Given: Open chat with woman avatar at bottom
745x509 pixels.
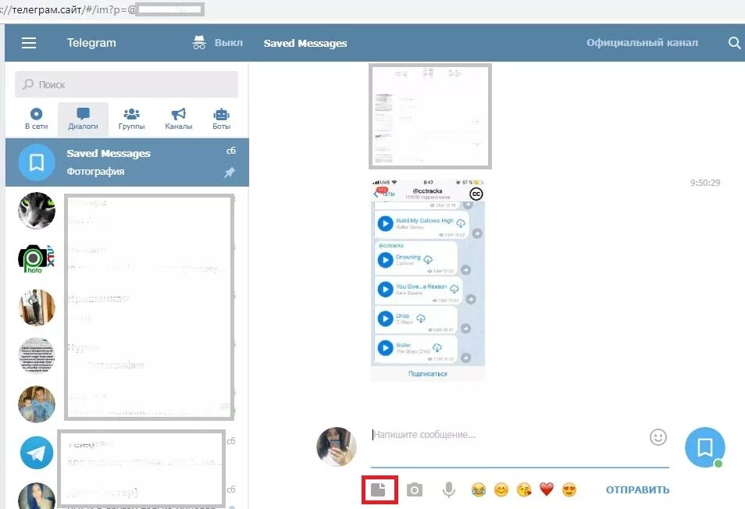Looking at the screenshot, I should [37, 496].
